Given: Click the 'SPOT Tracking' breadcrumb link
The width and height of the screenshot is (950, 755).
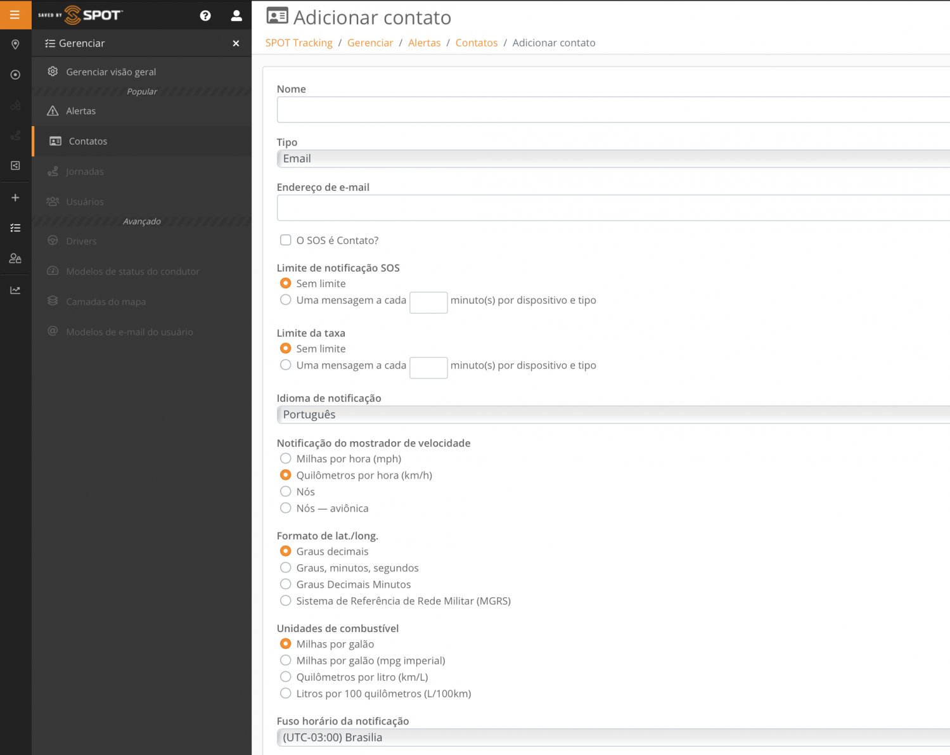Looking at the screenshot, I should coord(298,43).
